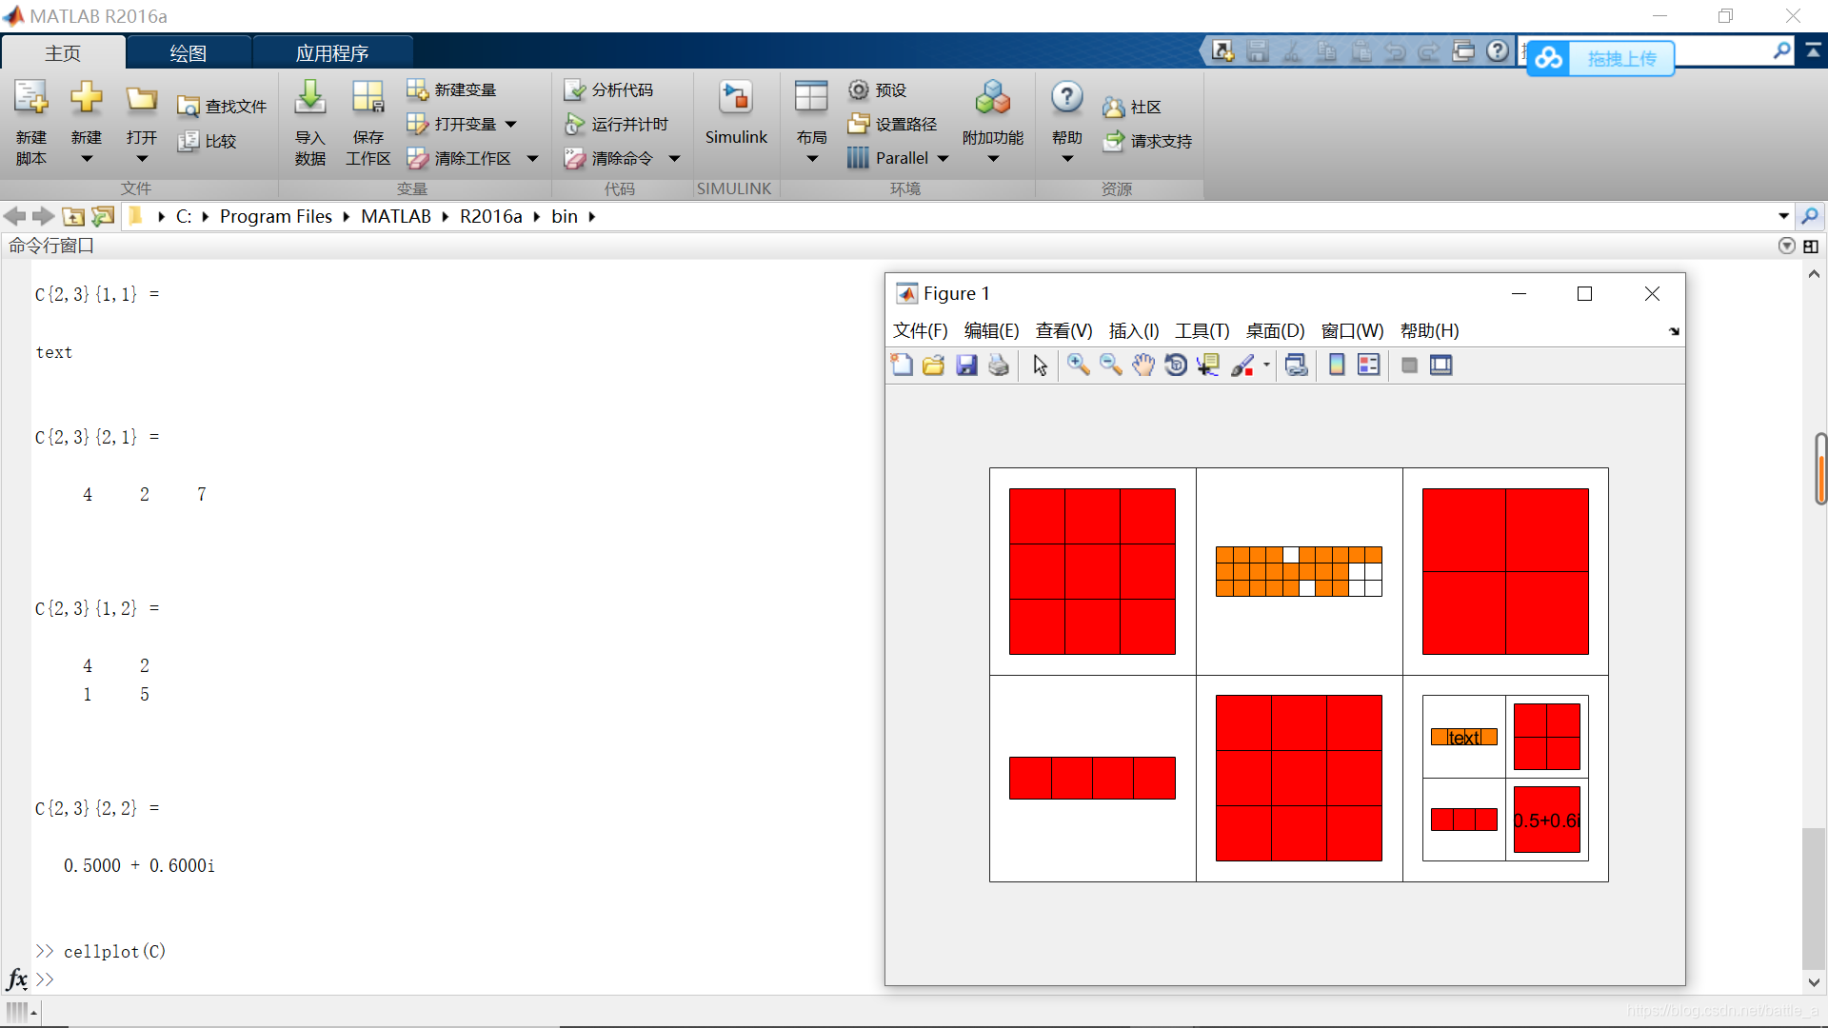Open Preferences (预设)
1828x1028 pixels.
877,89
